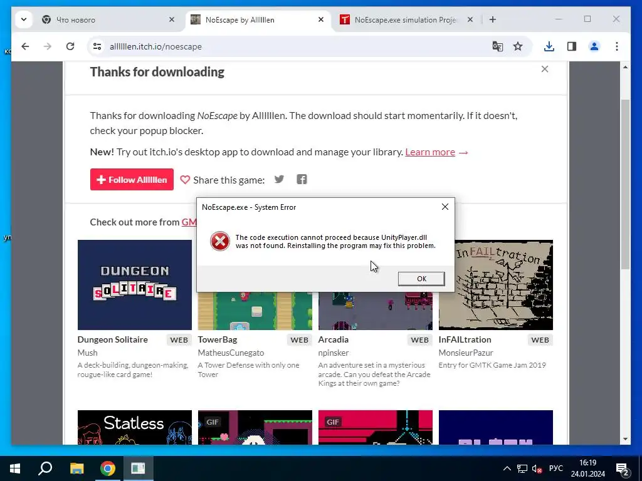Screen dimensions: 642x481
Task: Visit author MonsieurPazur's profile link
Action: (x=466, y=353)
